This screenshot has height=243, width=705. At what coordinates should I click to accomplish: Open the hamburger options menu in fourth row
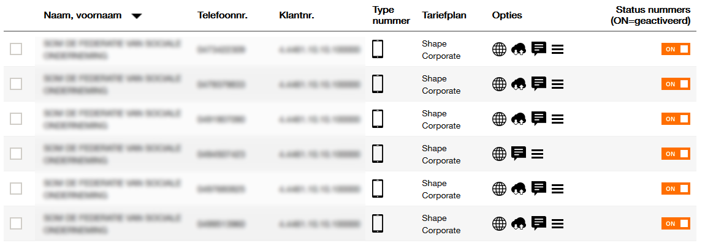click(537, 154)
